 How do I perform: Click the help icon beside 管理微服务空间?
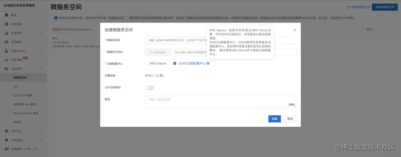point(349,7)
